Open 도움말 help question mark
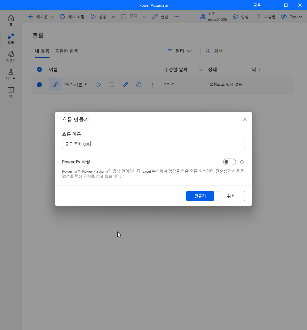The height and width of the screenshot is (330, 307). [258, 17]
